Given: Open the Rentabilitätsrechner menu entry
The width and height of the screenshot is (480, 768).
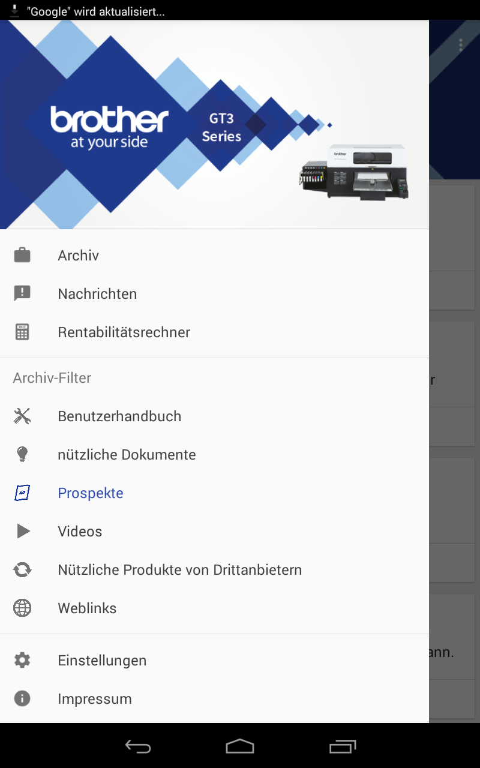Looking at the screenshot, I should pyautogui.click(x=214, y=332).
